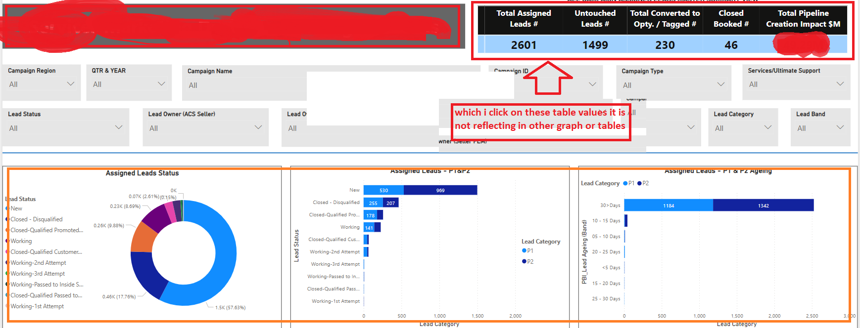860x328 pixels.
Task: Select the New P1 bar labeled 530
Action: pos(383,190)
